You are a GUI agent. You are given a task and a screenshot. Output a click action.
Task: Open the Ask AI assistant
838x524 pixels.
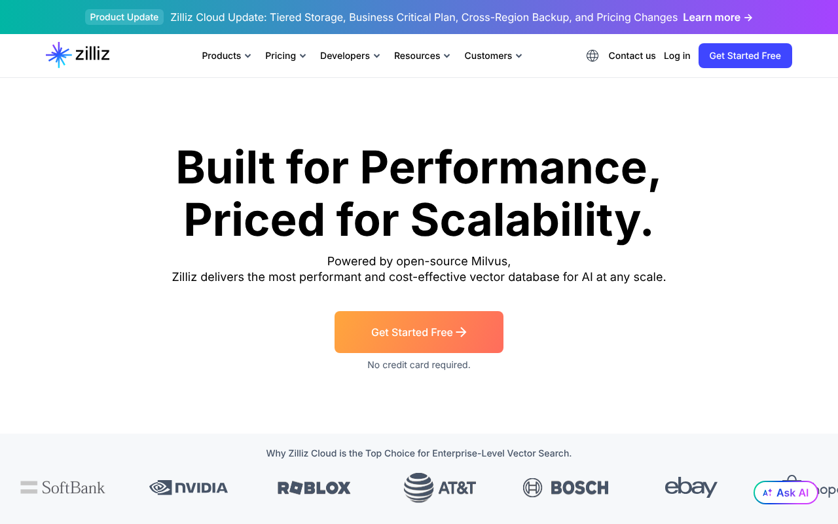click(786, 493)
